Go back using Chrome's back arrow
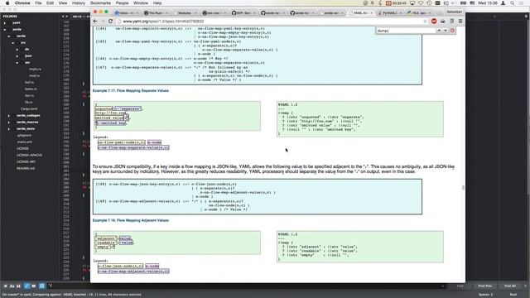This screenshot has width=530, height=298. pyautogui.click(x=95, y=21)
